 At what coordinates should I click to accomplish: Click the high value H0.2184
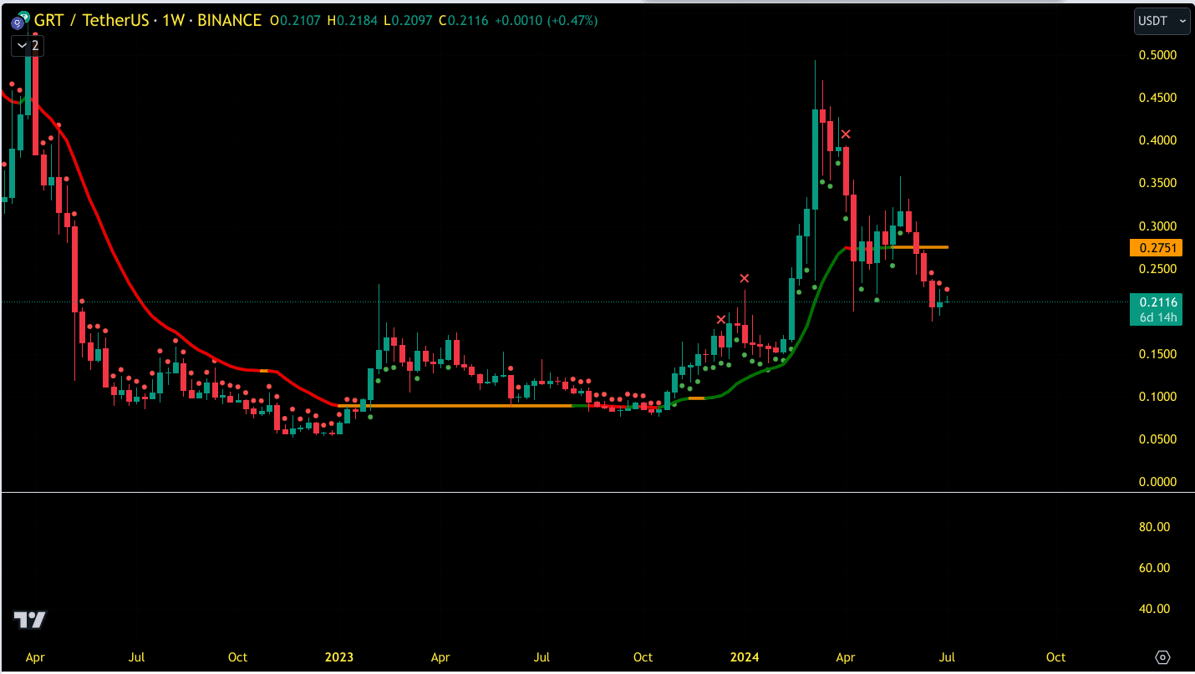(353, 21)
